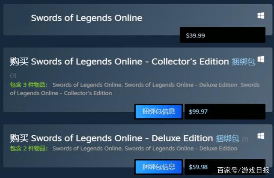Click Windows icon in base game row

click(x=261, y=15)
